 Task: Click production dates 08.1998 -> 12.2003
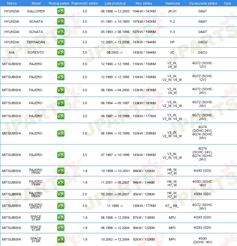(x=115, y=11)
